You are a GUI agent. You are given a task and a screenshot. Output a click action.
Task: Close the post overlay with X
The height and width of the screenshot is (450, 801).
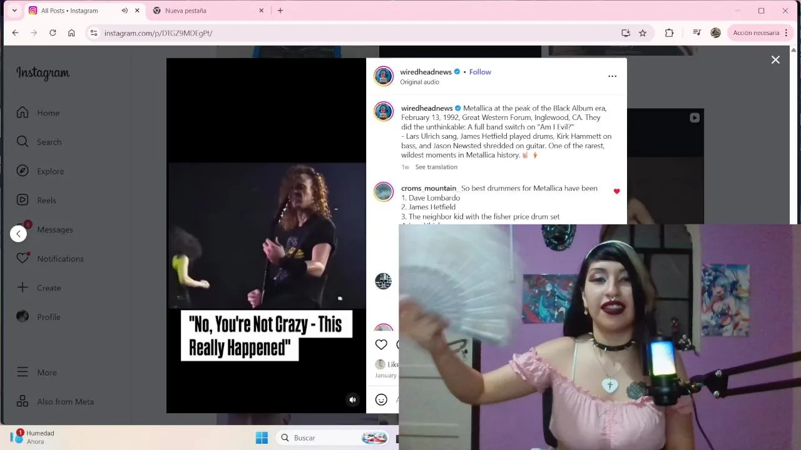(775, 59)
